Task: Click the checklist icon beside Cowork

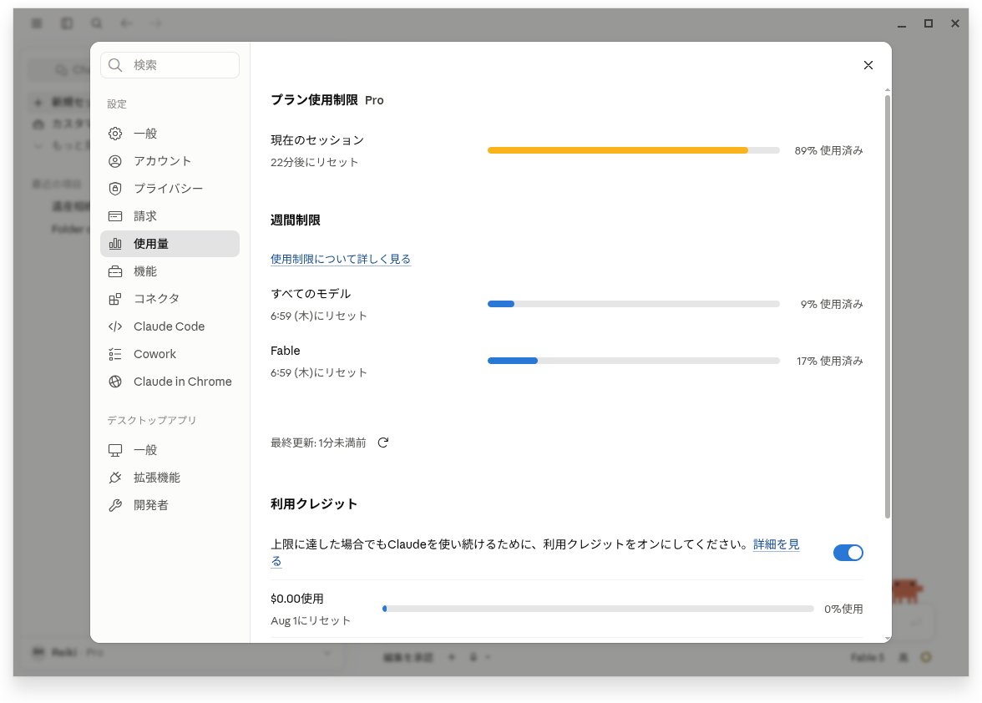Action: pos(115,354)
